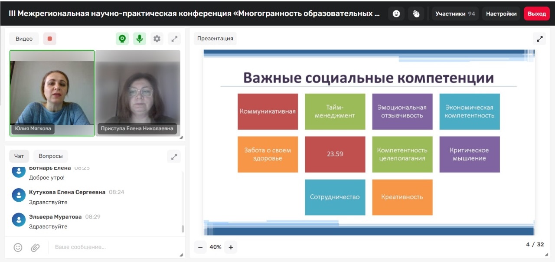This screenshot has height=262, width=555.
Task: Click the red Выход button
Action: 536,14
